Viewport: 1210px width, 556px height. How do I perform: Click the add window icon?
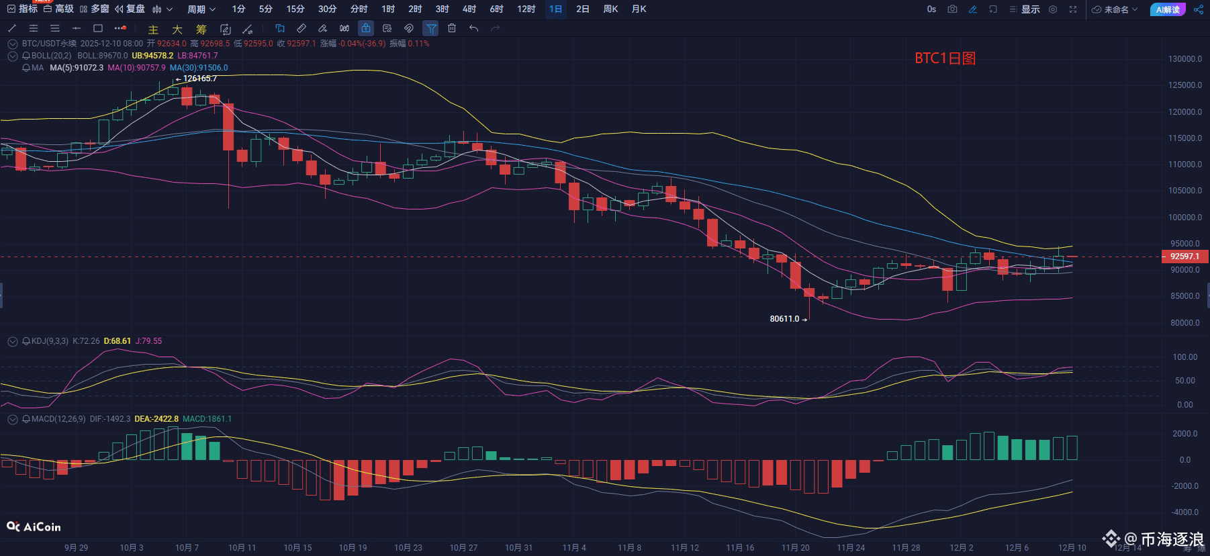tap(993, 9)
